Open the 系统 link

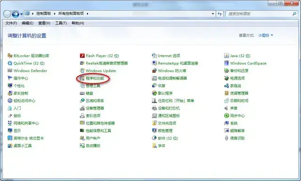pyautogui.click(x=234, y=123)
